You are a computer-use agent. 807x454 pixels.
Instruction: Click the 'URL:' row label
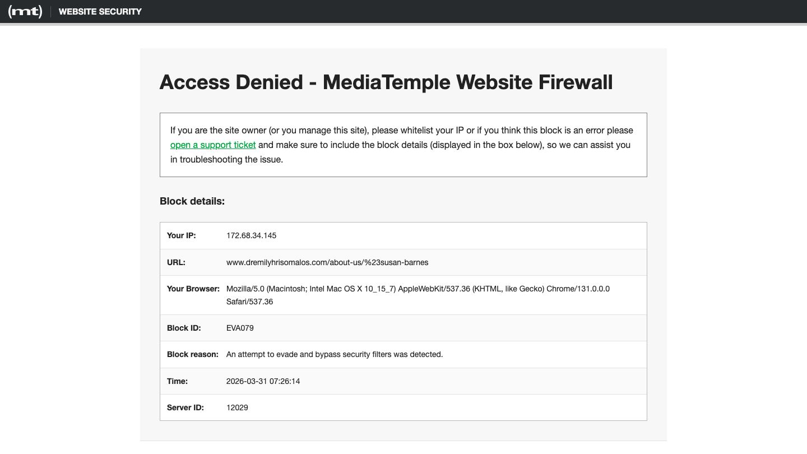click(176, 262)
